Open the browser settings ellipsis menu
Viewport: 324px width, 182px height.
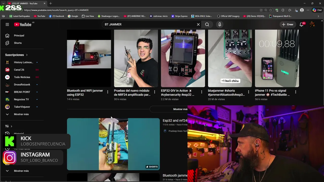pyautogui.click(x=308, y=10)
